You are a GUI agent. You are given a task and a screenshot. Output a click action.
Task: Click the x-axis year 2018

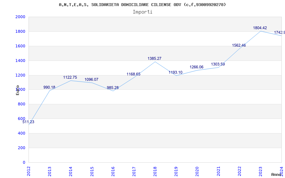coord(155,171)
